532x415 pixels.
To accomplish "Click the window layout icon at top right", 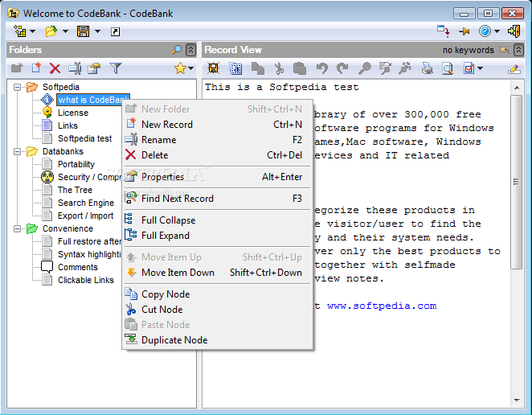I will 444,31.
